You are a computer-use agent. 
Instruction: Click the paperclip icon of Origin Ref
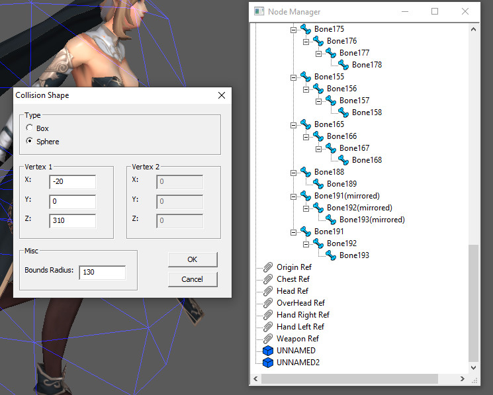click(268, 267)
